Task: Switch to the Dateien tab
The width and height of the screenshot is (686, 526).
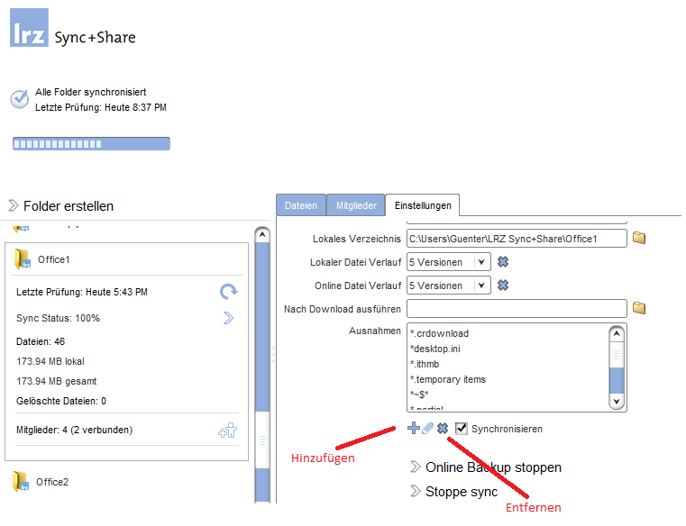Action: click(300, 205)
